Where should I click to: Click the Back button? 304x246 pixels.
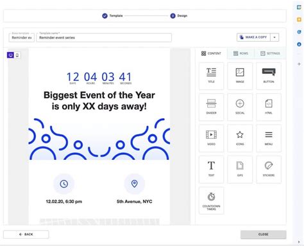[26, 234]
